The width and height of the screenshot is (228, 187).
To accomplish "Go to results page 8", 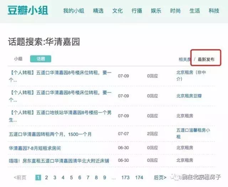I will coord(96,177).
